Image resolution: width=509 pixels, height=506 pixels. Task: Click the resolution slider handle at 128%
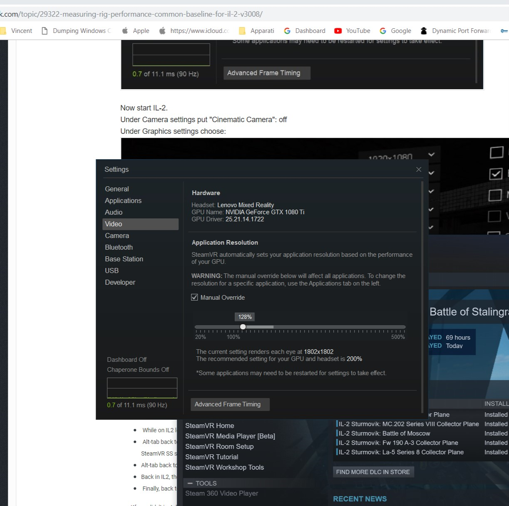[x=243, y=327]
